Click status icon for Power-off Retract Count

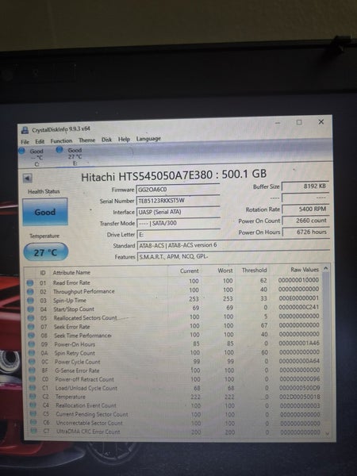pos(33,379)
